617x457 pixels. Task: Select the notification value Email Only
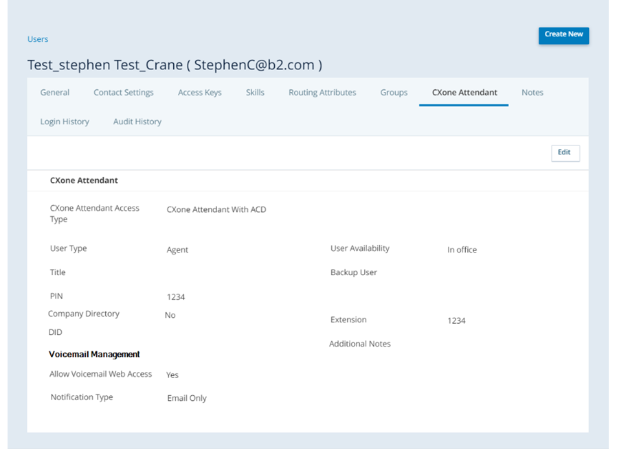pyautogui.click(x=187, y=399)
